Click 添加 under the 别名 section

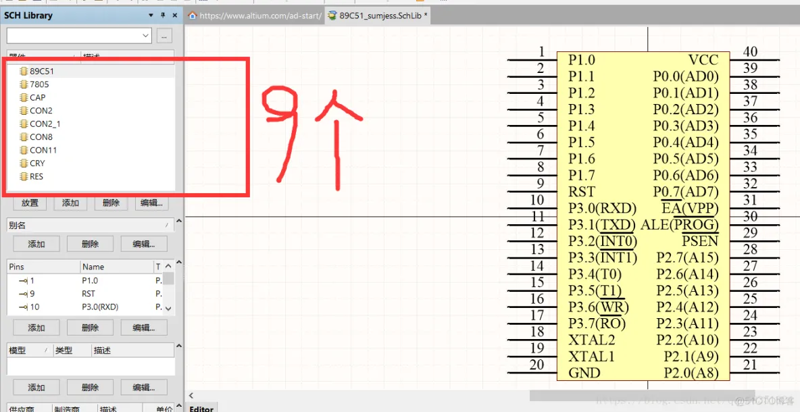[36, 244]
